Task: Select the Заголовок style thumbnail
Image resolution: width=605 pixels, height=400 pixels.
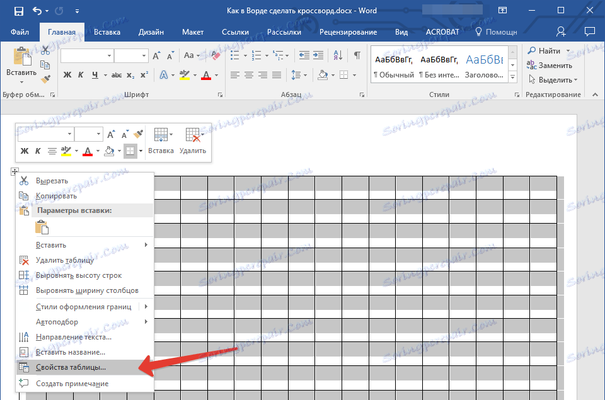Action: 484,65
